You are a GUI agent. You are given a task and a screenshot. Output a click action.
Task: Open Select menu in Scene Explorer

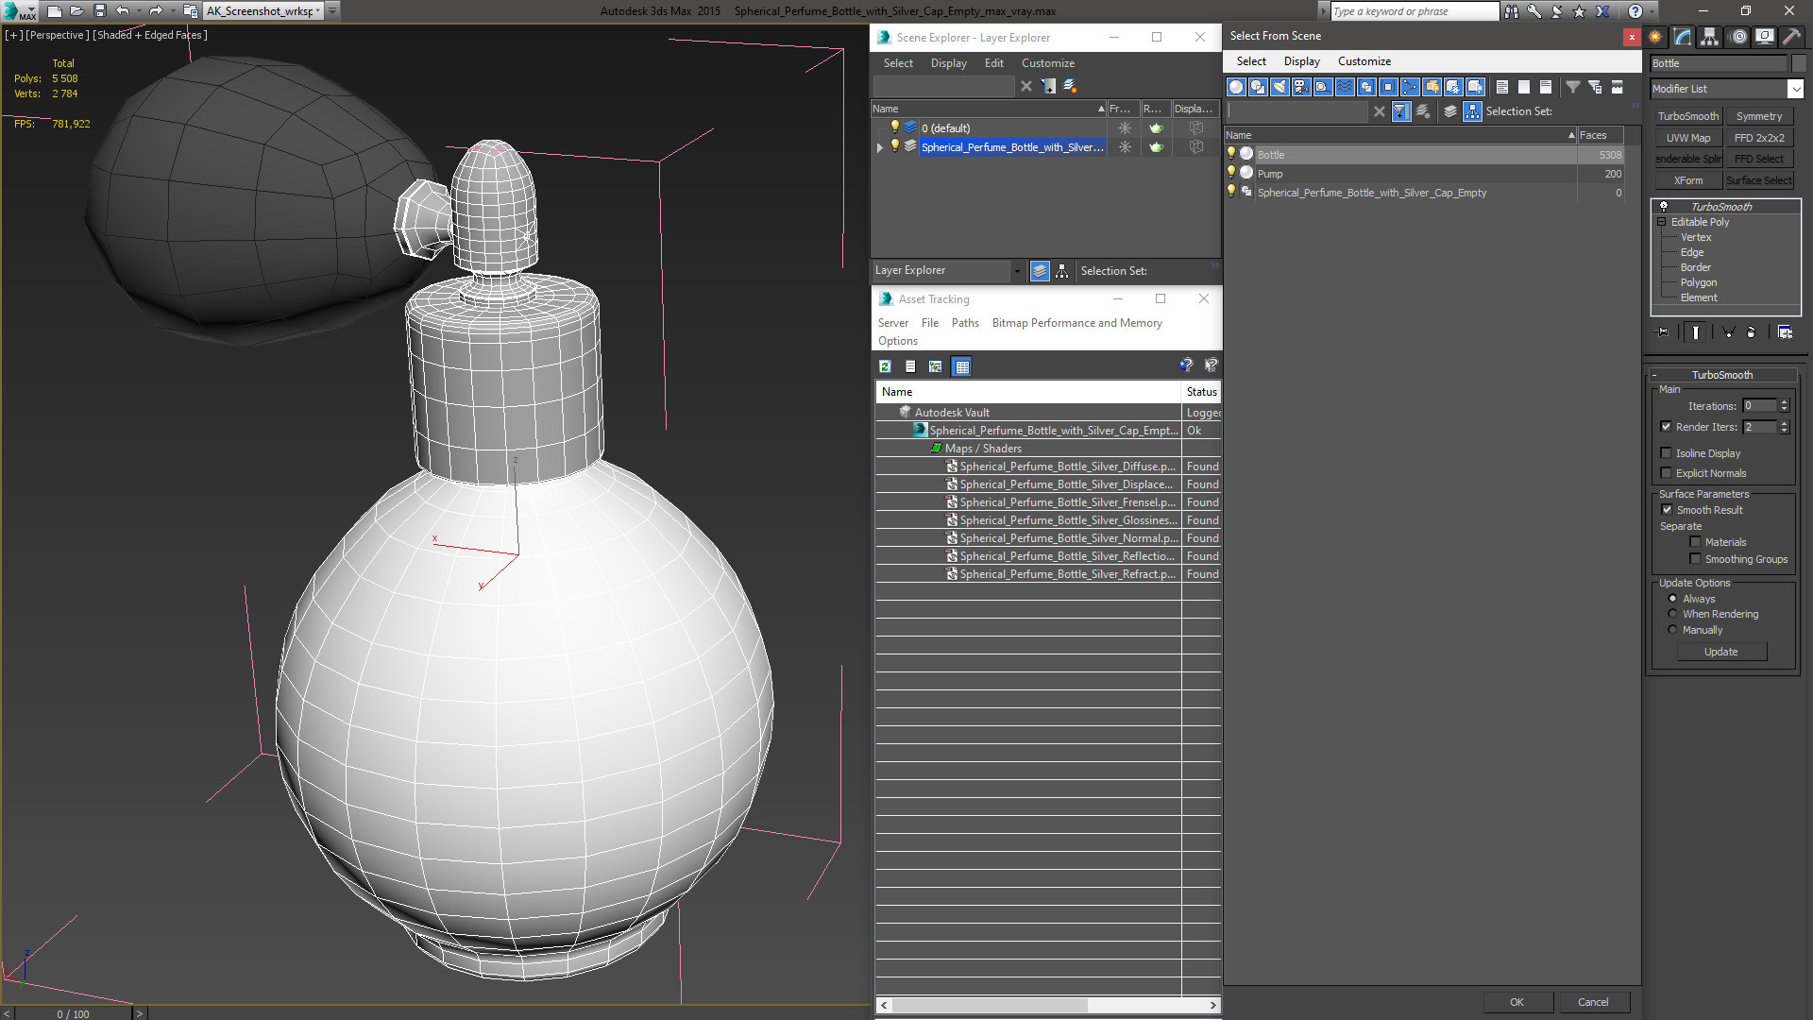898,63
